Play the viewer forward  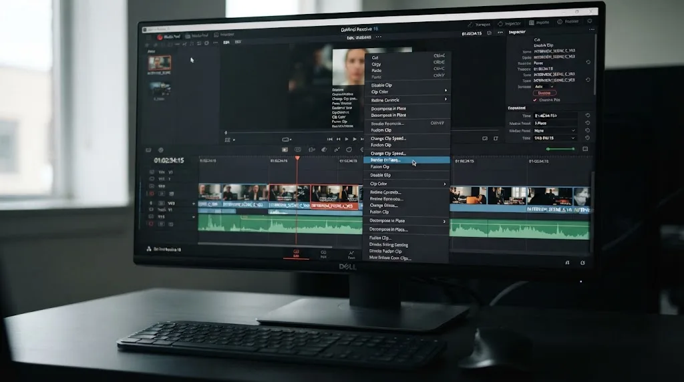[x=354, y=139]
